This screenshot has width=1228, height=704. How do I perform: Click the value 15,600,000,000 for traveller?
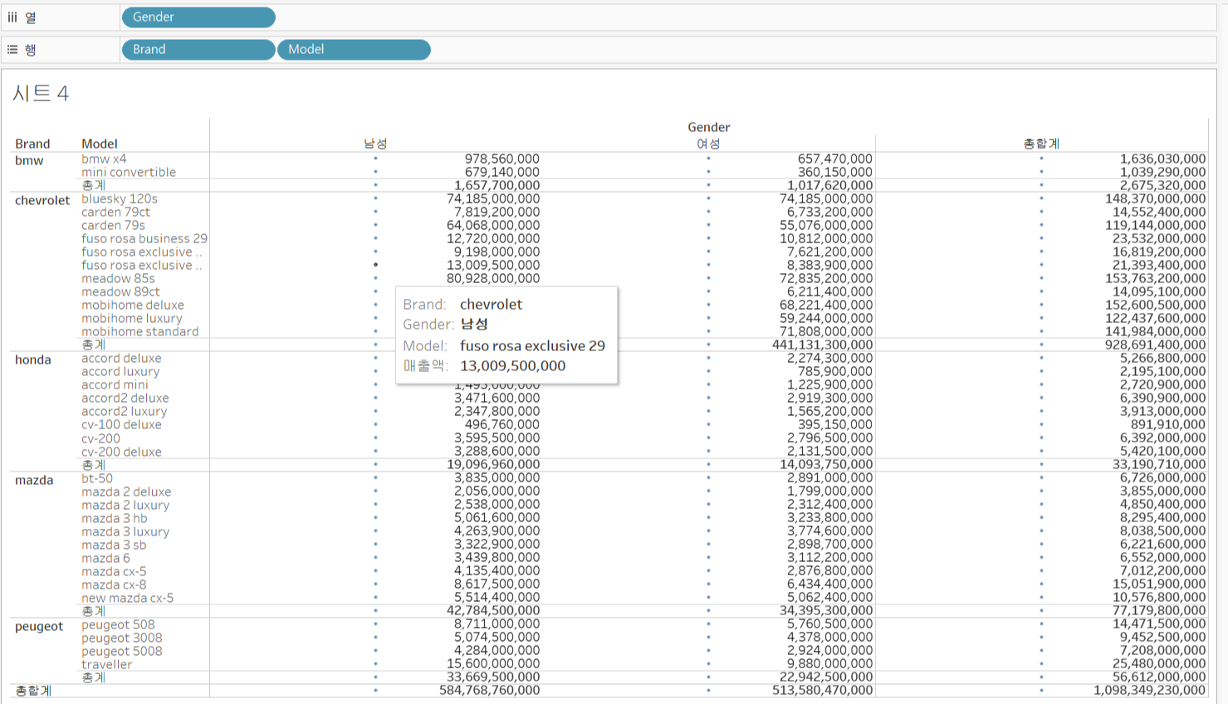[x=493, y=663]
